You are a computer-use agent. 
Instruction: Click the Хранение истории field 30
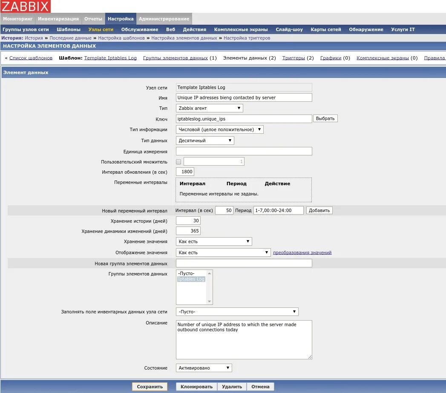pyautogui.click(x=188, y=221)
